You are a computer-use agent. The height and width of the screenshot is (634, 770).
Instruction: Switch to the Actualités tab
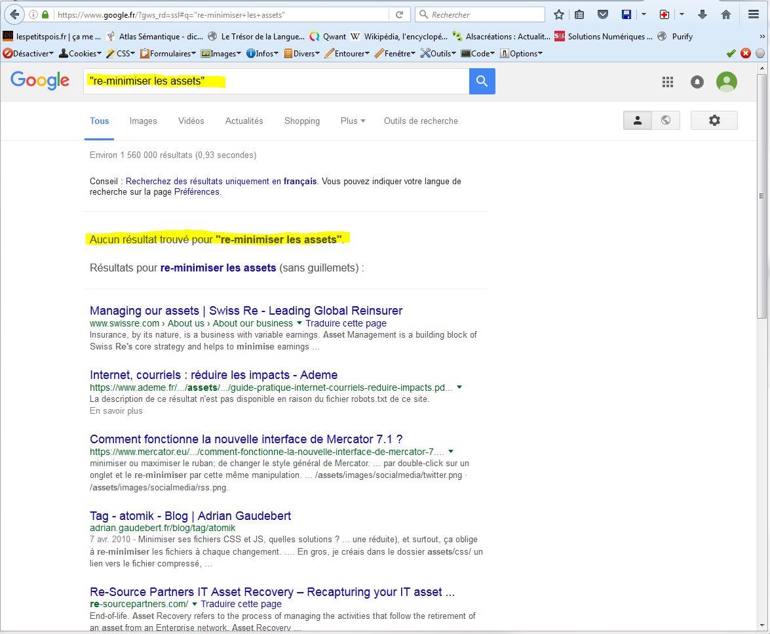[244, 121]
